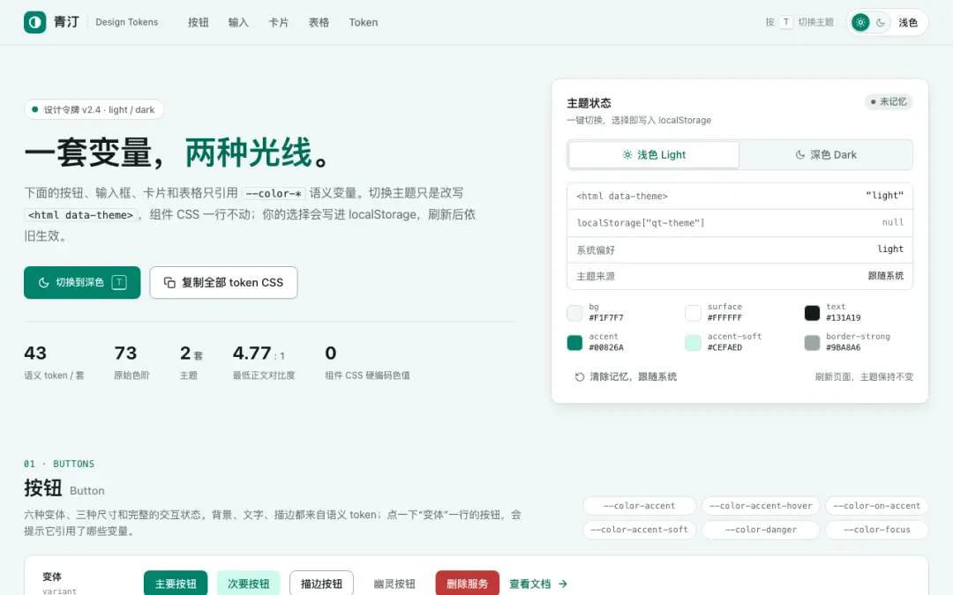Screen dimensions: 953x595
Task: Click the 次要按钮 secondary button
Action: tap(249, 584)
